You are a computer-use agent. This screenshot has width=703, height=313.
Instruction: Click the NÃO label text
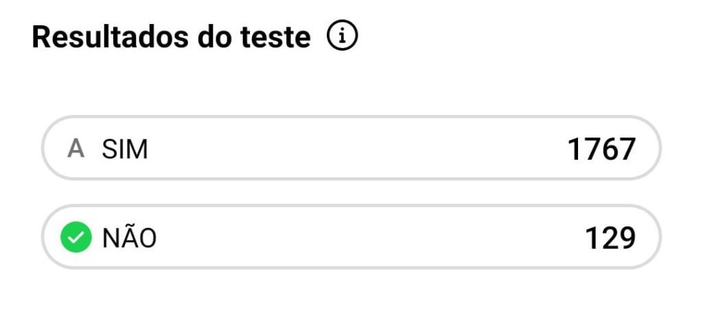pos(129,238)
